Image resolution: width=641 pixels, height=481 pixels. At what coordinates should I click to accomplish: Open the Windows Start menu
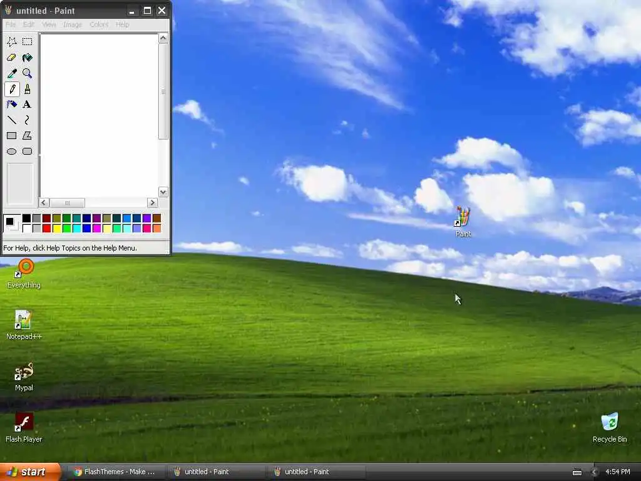(x=30, y=472)
